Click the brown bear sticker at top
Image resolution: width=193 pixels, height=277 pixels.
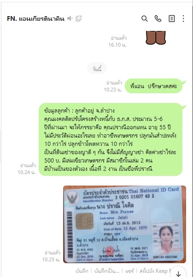[x=156, y=38]
